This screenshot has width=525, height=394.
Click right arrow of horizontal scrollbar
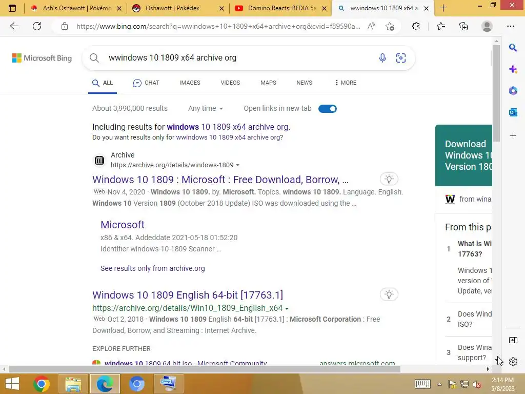488,369
